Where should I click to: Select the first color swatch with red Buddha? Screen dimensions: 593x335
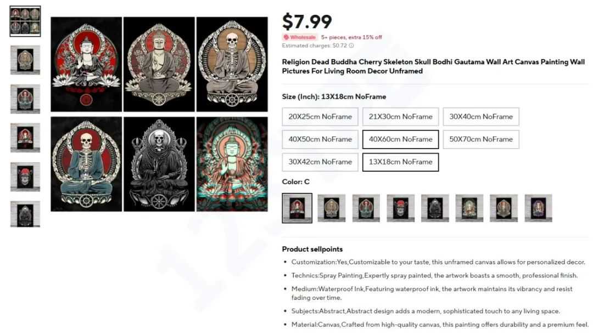point(297,208)
